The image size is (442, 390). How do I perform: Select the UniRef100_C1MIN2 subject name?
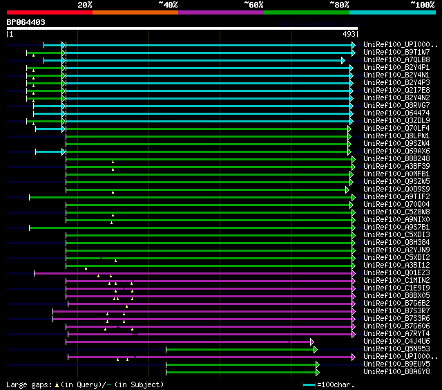396,281
